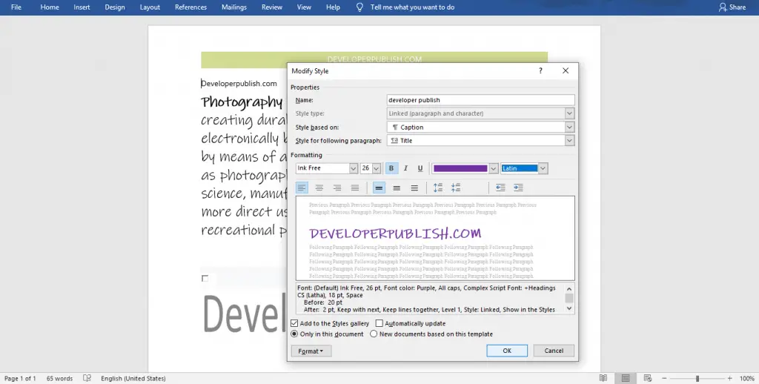Enable Automatically update checkbox

click(379, 323)
